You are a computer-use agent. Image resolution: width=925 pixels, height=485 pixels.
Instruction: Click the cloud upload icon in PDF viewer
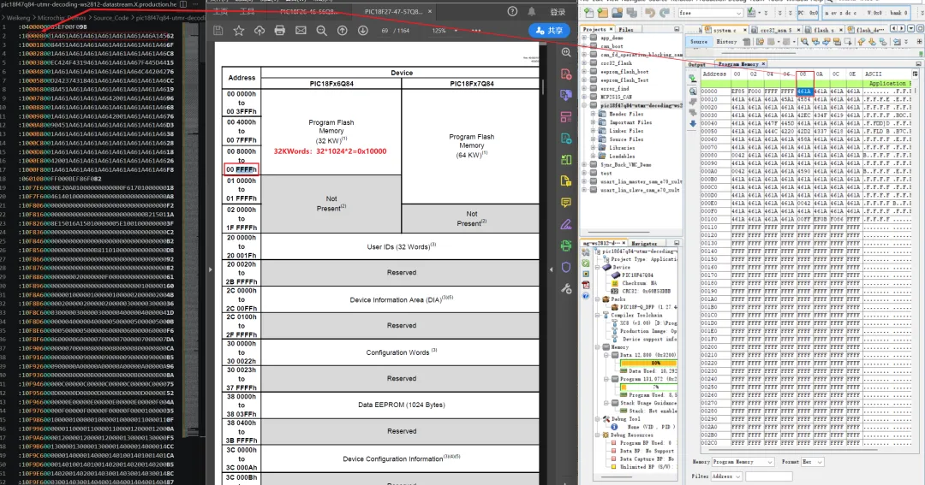coord(259,31)
